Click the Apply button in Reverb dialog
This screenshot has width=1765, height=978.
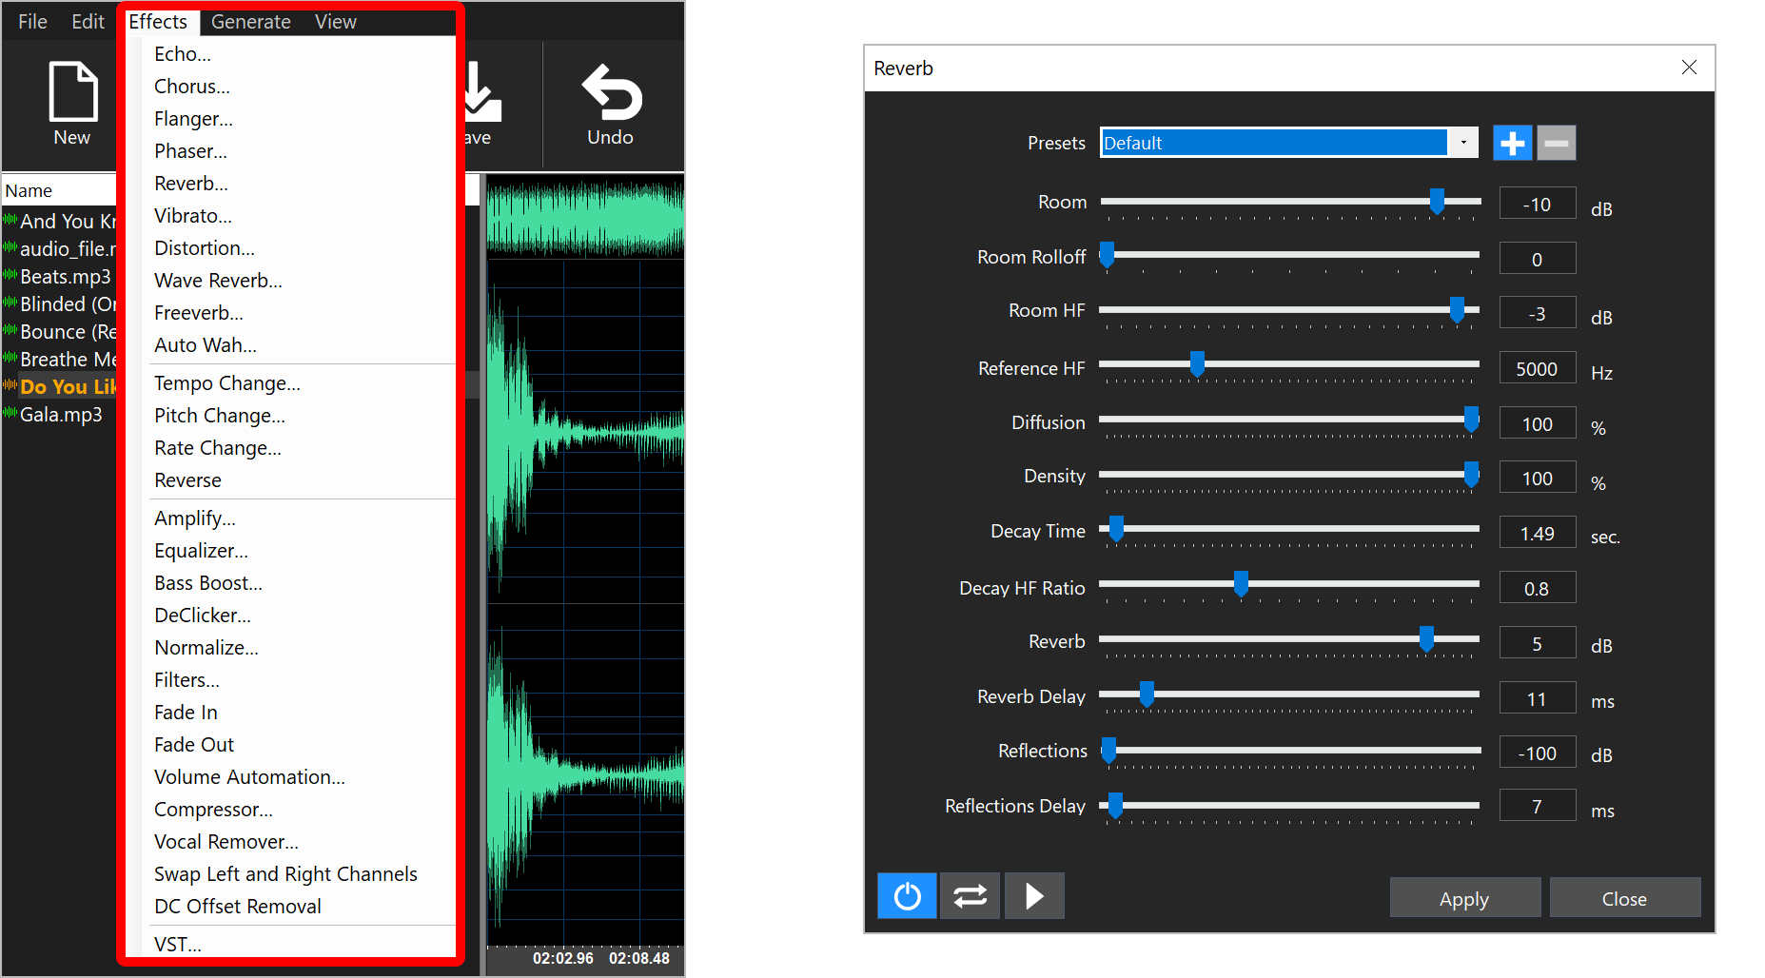[x=1464, y=898]
